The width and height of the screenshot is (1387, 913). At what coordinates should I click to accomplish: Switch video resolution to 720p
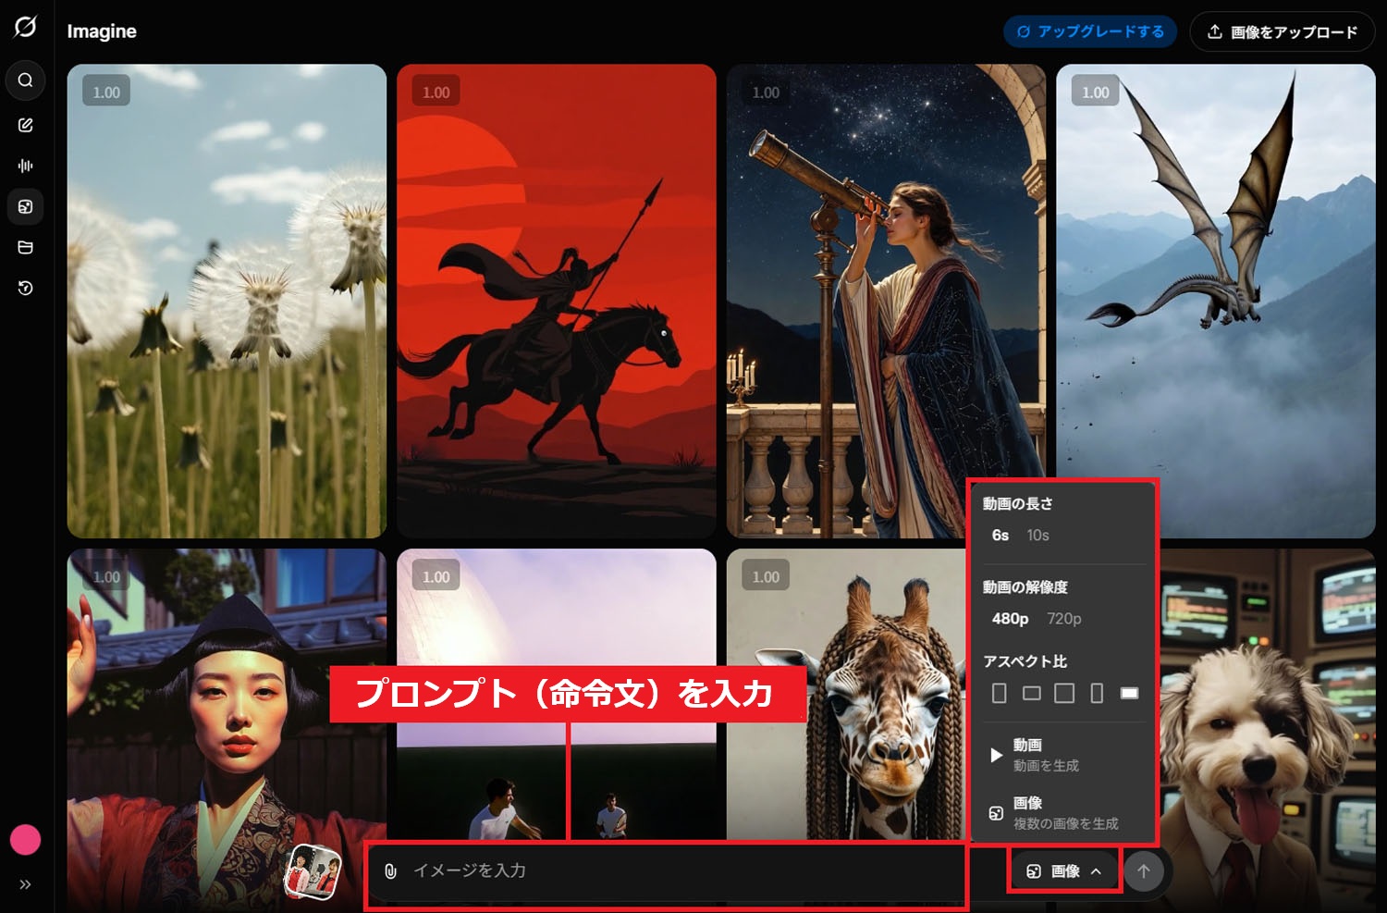pyautogui.click(x=1064, y=619)
